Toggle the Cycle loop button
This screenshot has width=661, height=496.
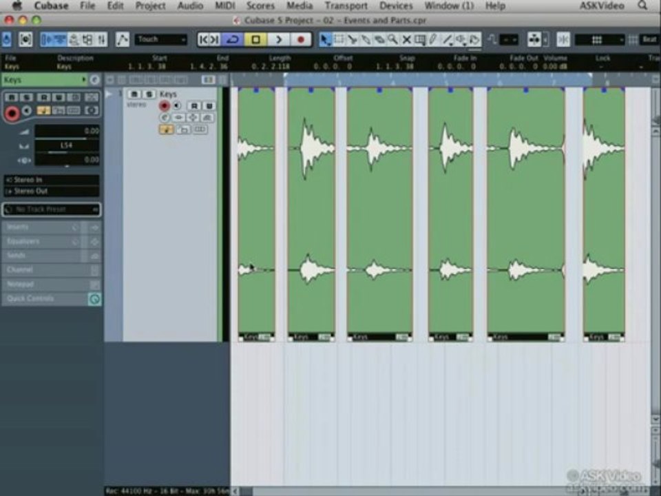click(x=233, y=40)
